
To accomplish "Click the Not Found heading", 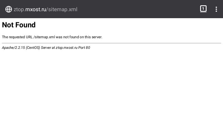I will (x=19, y=25).
